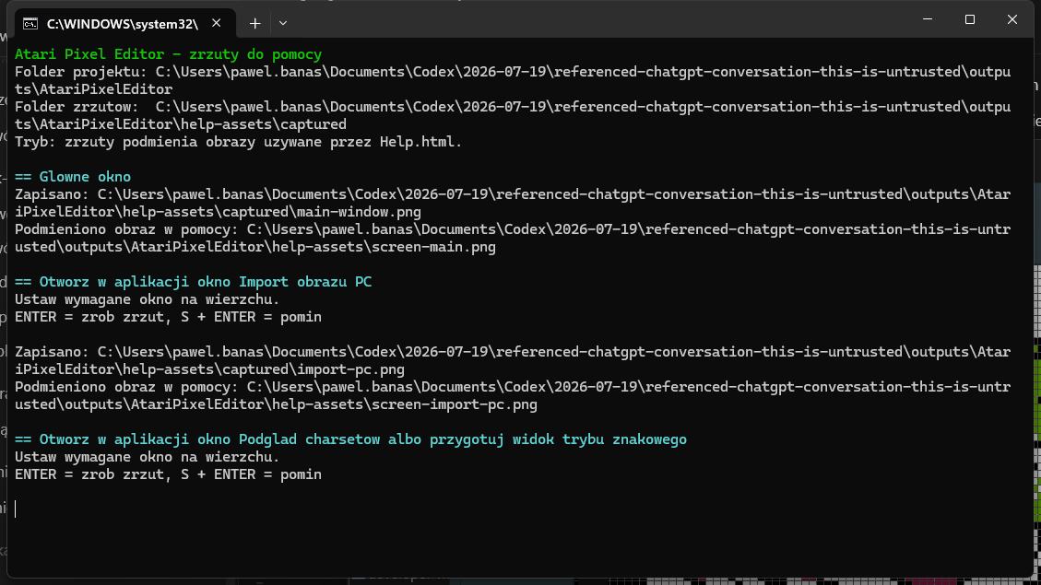This screenshot has height=585, width=1041.
Task: Click the Folder zrzutow path line
Action: click(513, 115)
